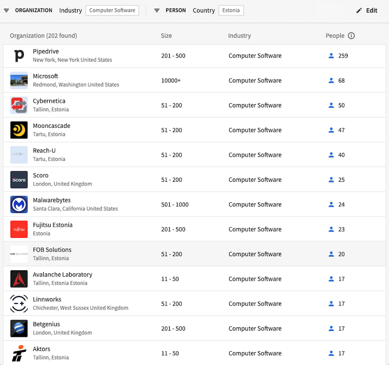
Task: Click the Linnworks logo
Action: pos(18,303)
